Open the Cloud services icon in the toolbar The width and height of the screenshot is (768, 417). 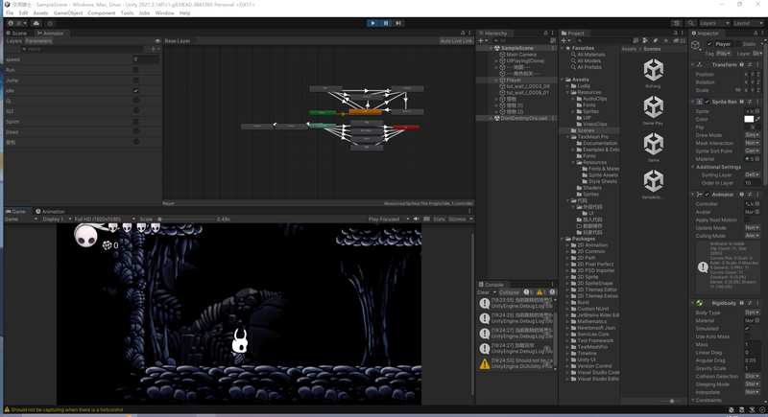(x=36, y=23)
